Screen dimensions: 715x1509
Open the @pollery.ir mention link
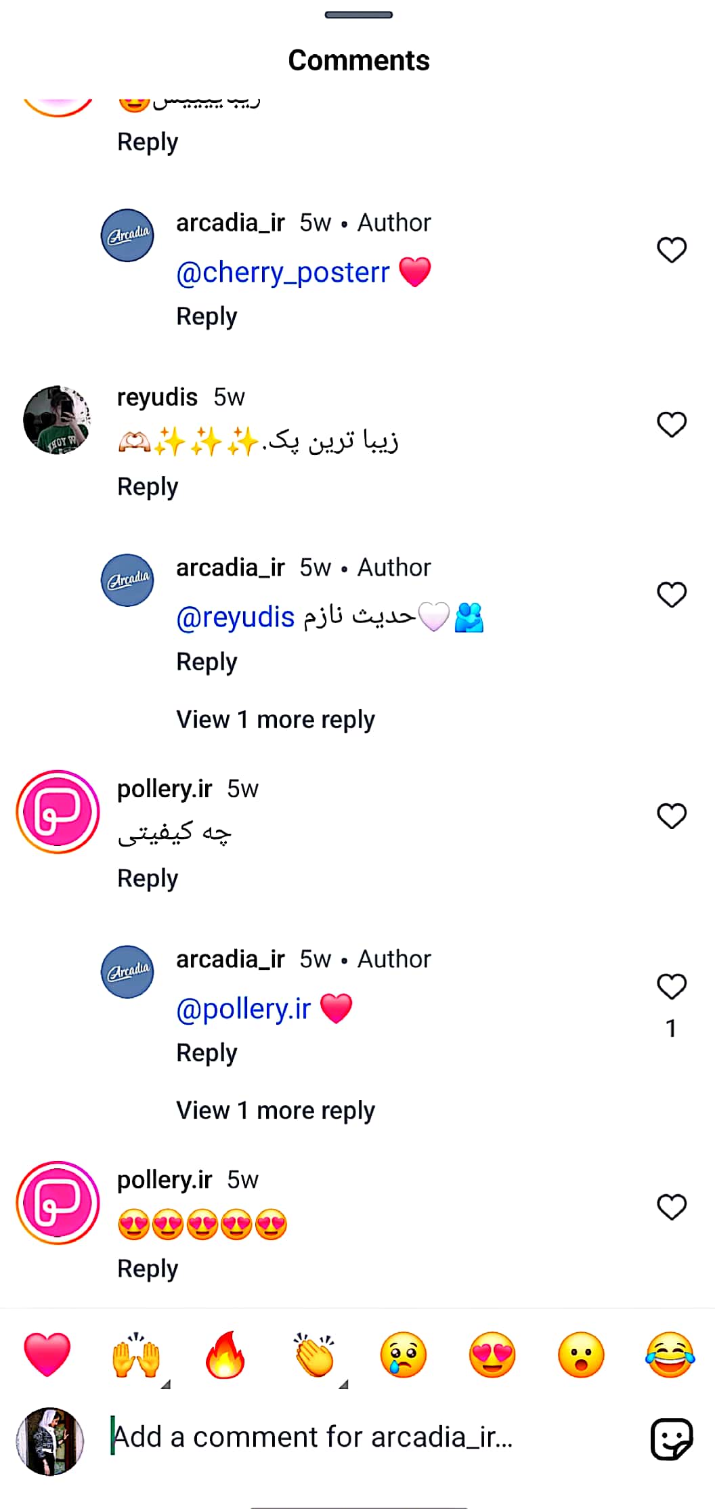[243, 1009]
